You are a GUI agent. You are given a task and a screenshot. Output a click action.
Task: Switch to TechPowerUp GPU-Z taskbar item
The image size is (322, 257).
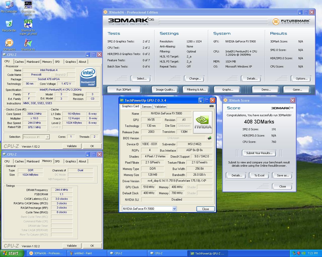pos(208,253)
